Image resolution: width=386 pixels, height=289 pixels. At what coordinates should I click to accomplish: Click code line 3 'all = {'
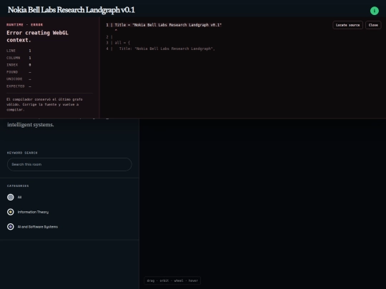(x=118, y=43)
